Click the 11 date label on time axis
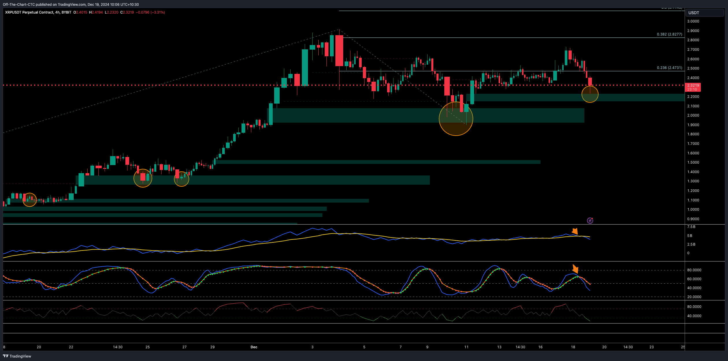Screen dimensions: 728x361 467,347
